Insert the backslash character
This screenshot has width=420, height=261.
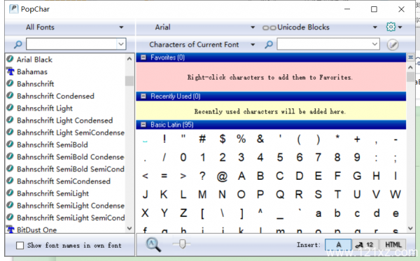pyautogui.click(x=222, y=213)
